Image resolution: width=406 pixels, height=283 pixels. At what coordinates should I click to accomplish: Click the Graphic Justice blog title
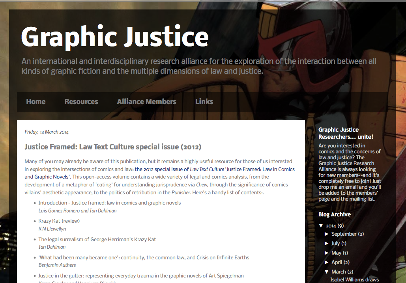pos(114,37)
